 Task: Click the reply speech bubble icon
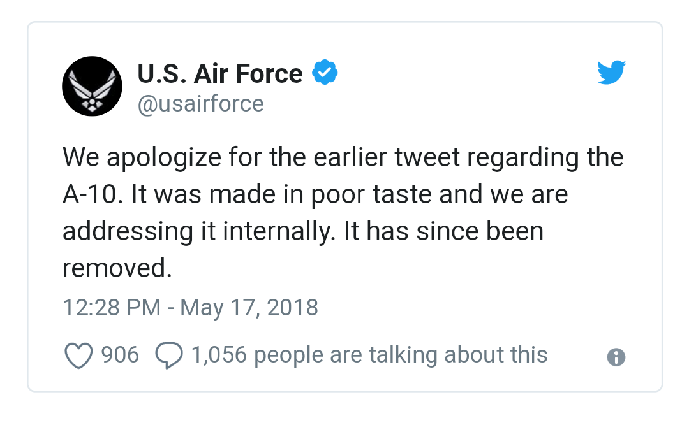[x=169, y=356]
